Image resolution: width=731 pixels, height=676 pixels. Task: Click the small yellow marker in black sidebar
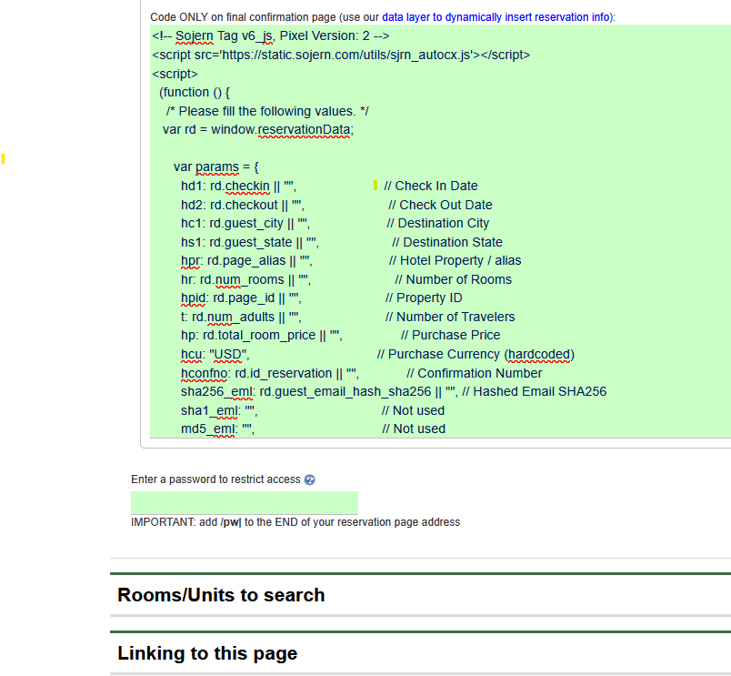point(4,159)
